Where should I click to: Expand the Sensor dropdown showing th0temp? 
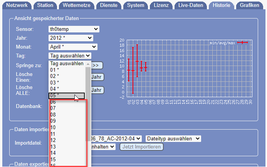[74, 29]
